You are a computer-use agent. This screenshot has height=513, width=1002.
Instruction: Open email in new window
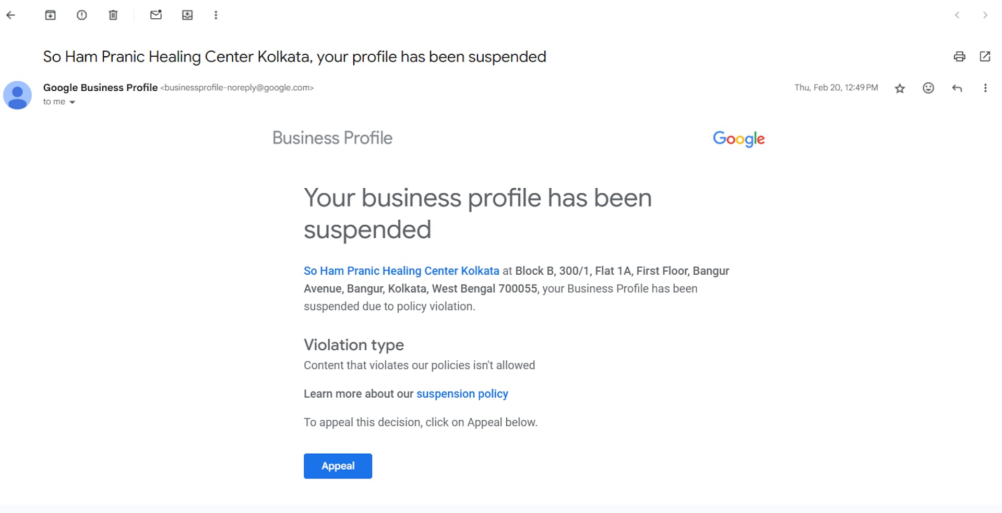[x=985, y=56]
